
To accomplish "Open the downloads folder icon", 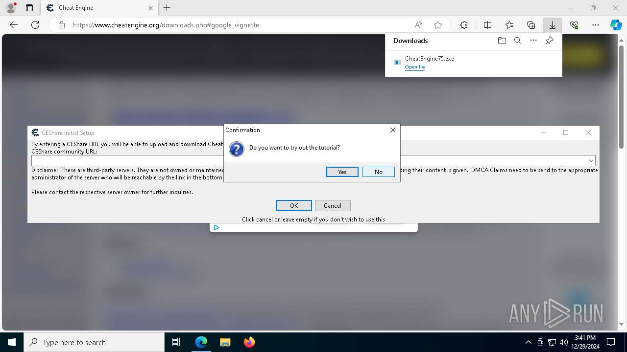I will pos(502,41).
